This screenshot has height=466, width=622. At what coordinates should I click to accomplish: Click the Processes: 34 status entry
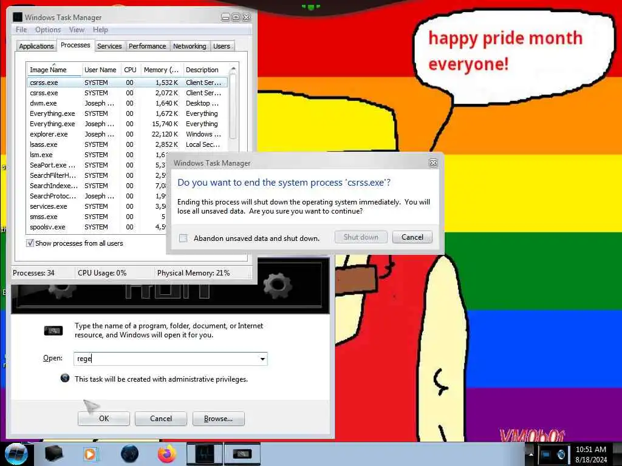point(33,273)
